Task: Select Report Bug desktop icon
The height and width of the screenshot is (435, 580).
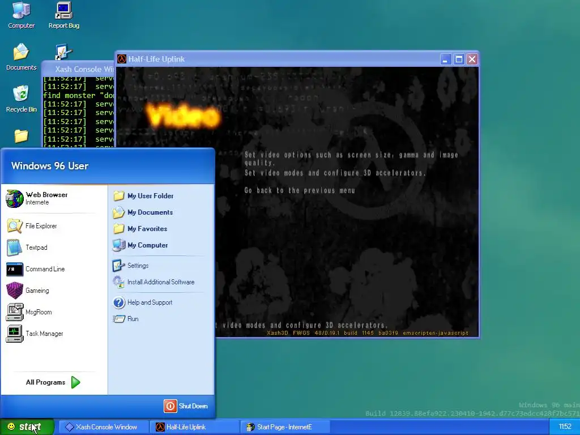Action: coord(63,10)
